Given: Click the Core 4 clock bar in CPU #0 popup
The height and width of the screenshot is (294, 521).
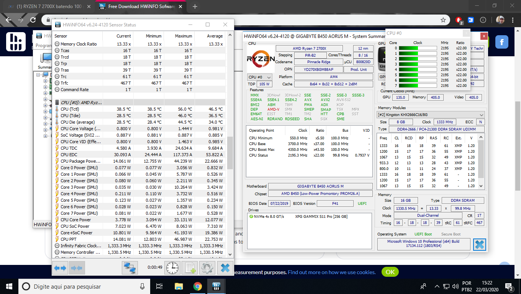Looking at the screenshot, I should click(x=418, y=70).
